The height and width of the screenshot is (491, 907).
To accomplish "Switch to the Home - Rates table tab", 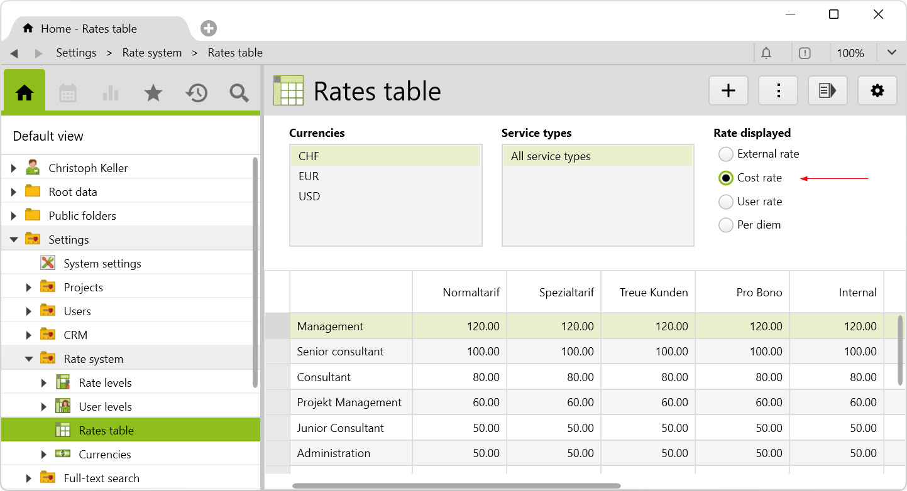I will 88,29.
